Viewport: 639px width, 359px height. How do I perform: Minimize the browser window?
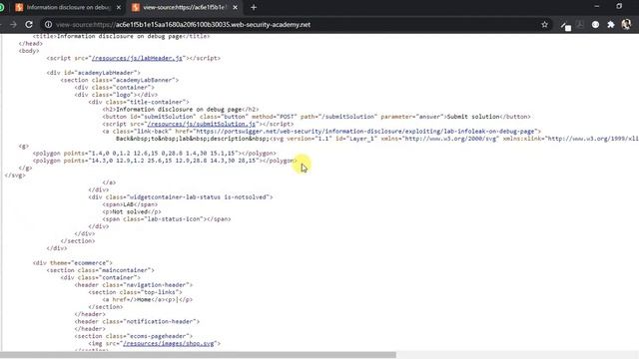coord(597,6)
